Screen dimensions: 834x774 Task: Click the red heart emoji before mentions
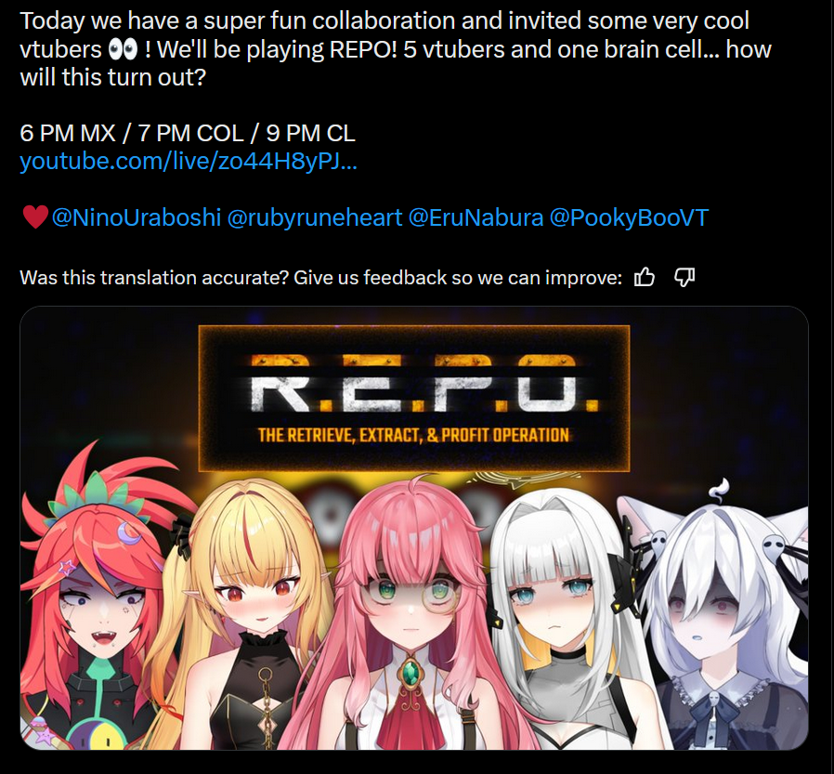pyautogui.click(x=35, y=217)
